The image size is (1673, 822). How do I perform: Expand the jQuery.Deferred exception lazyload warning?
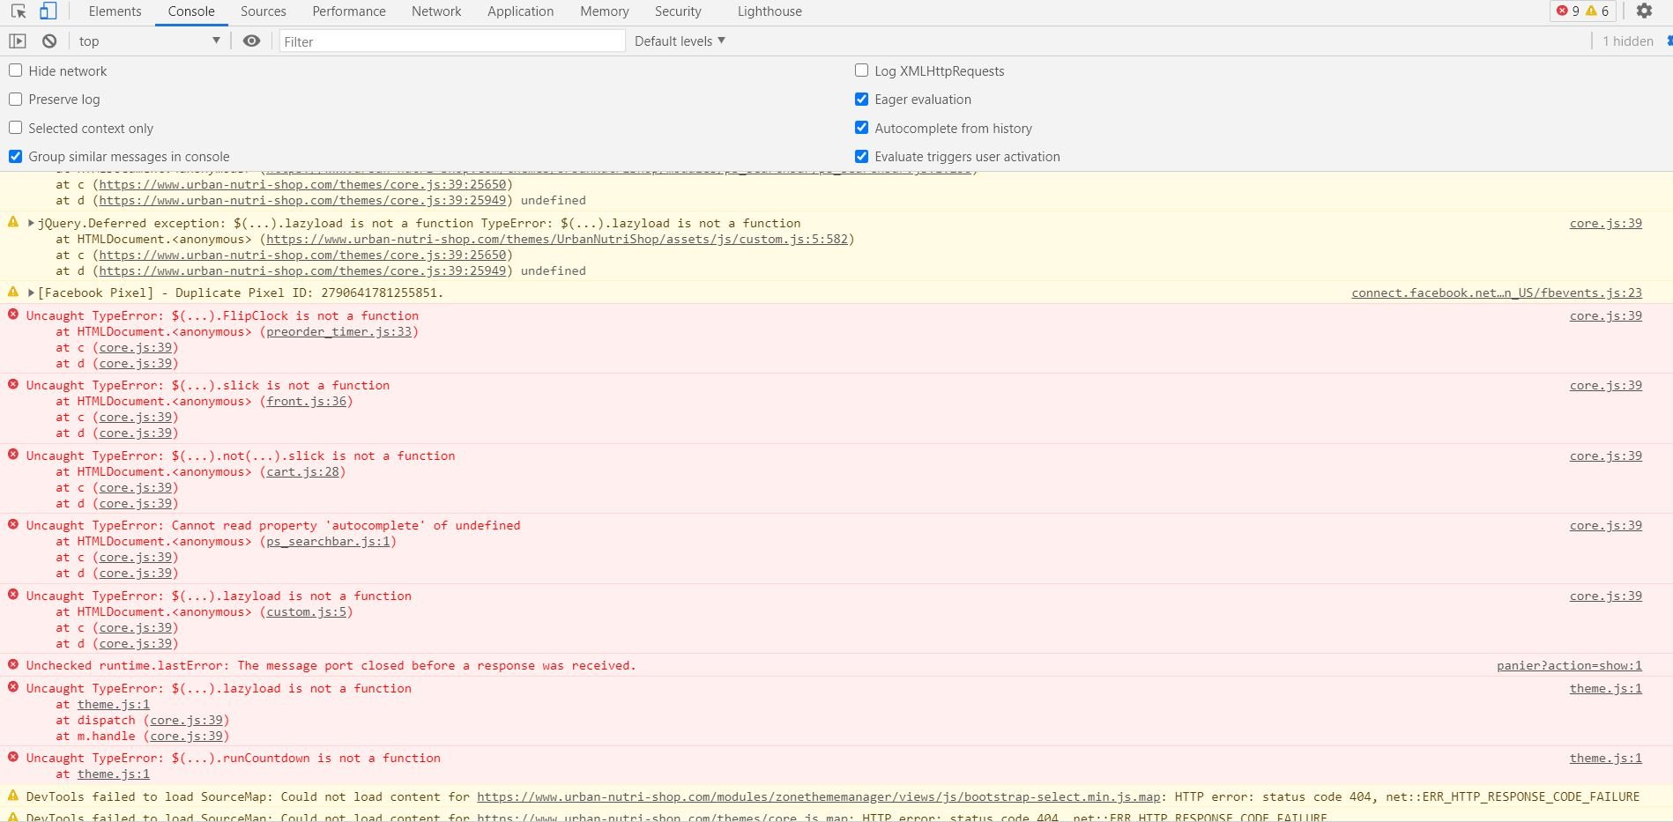pos(31,223)
